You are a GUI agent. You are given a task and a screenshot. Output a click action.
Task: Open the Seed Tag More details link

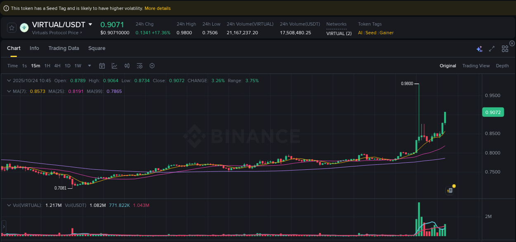(x=157, y=8)
